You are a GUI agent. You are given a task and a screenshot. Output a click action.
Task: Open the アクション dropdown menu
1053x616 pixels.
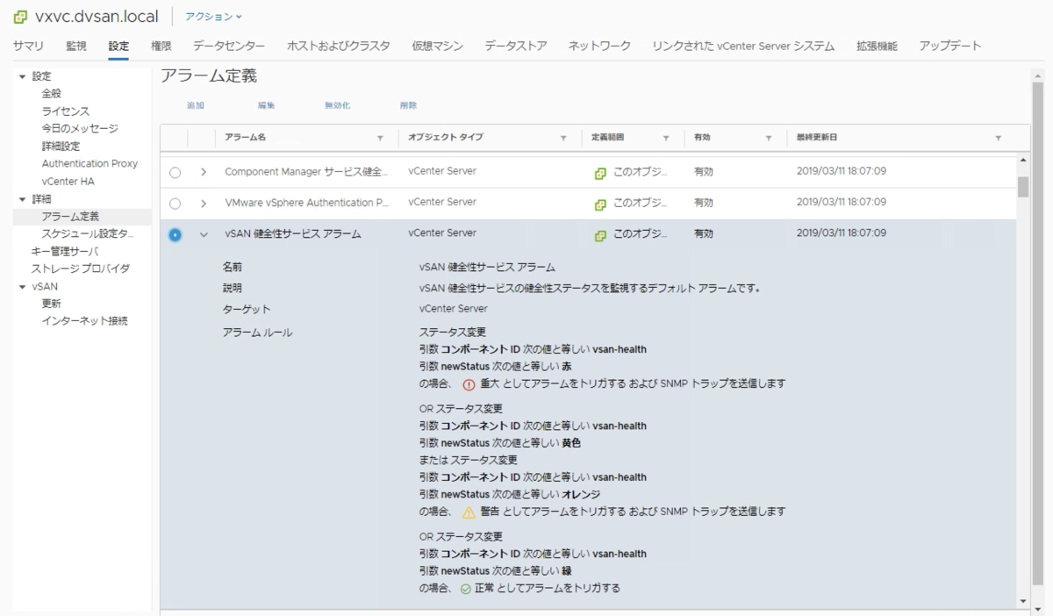[213, 17]
